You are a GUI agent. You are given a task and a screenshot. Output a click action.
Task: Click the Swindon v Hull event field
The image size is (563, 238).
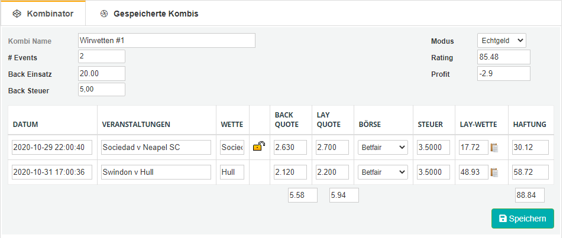click(x=156, y=172)
